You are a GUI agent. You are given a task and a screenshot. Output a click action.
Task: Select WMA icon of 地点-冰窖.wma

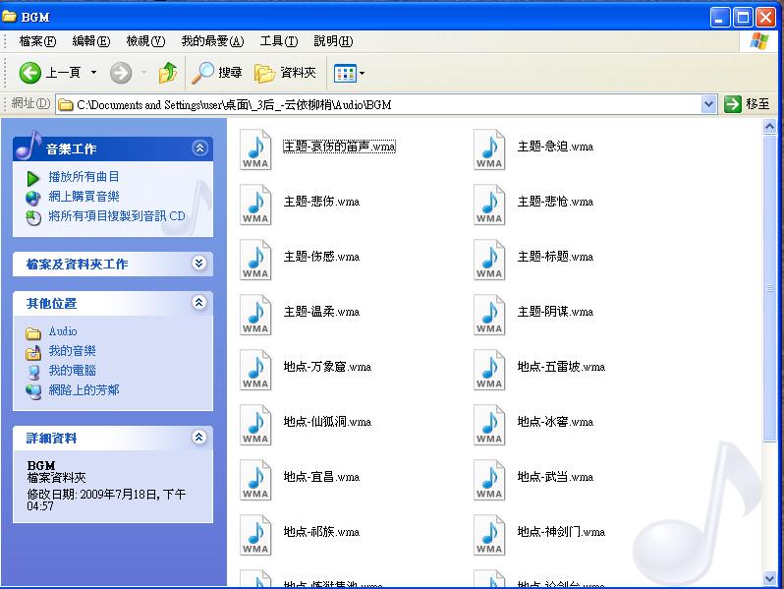pos(489,425)
